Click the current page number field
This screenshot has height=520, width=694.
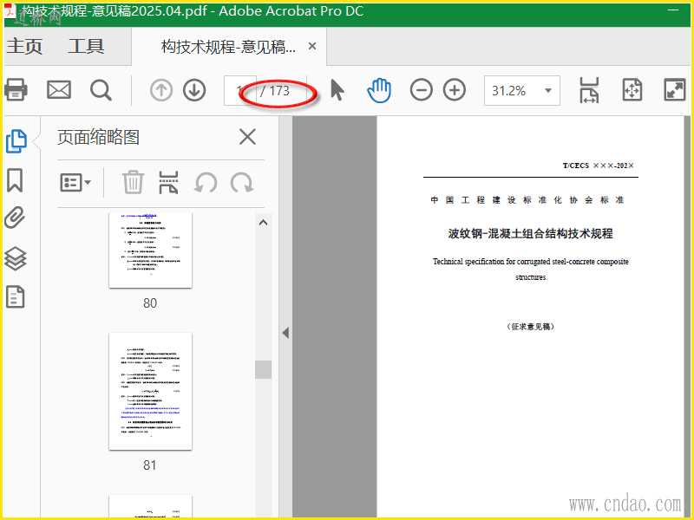(240, 91)
